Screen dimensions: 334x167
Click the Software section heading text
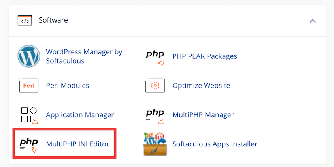pos(53,20)
